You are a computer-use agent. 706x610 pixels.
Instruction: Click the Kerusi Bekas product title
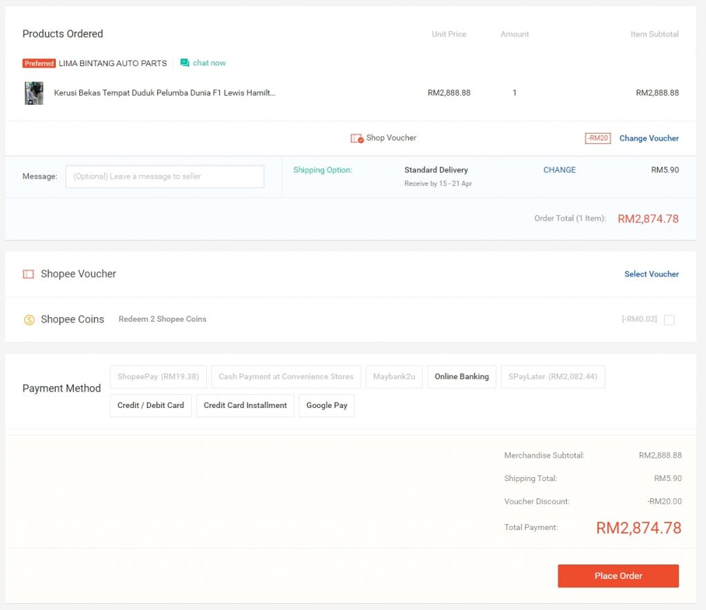click(165, 93)
